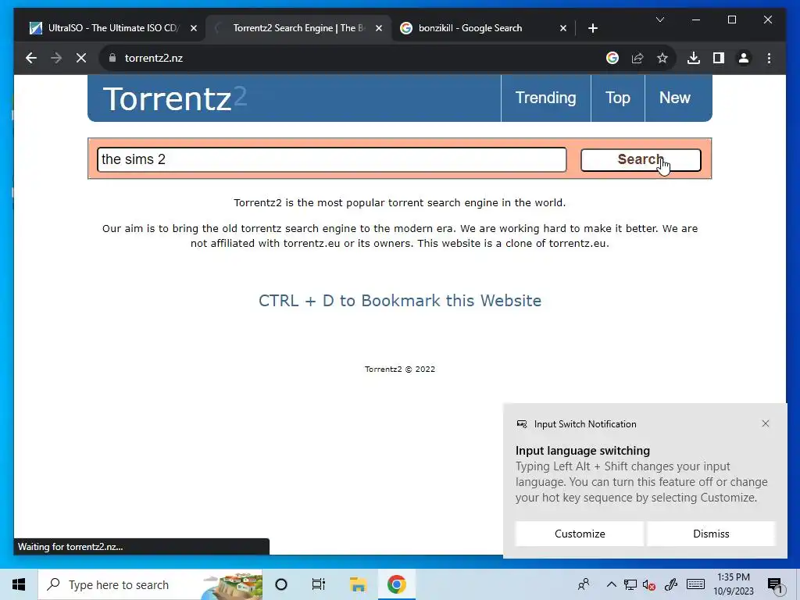Open a new browser tab

click(592, 28)
